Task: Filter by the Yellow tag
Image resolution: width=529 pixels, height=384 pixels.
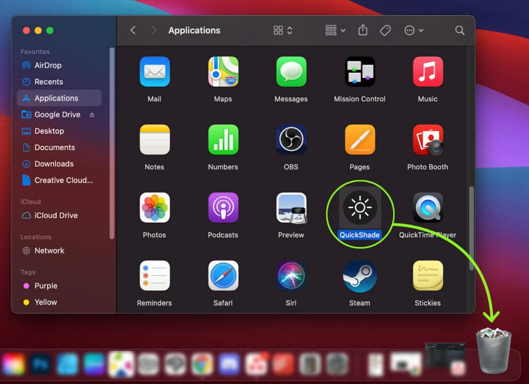Action: point(59,302)
